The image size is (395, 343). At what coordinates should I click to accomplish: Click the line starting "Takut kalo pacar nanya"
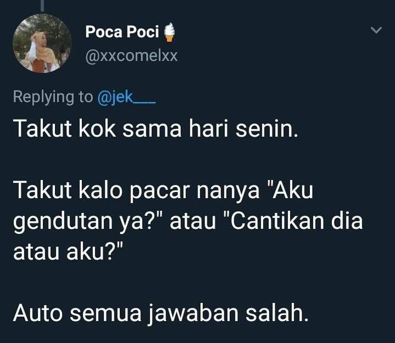pos(163,190)
